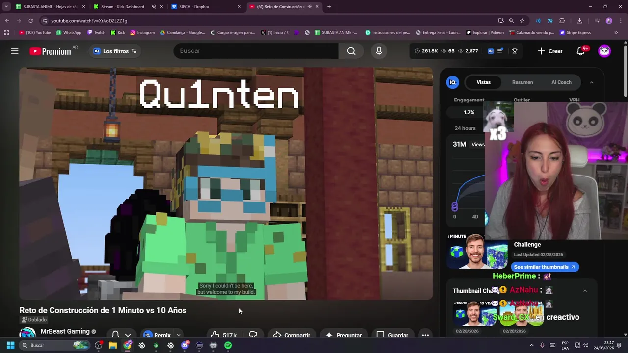Open the vidIQ trophy icon

coord(515,51)
